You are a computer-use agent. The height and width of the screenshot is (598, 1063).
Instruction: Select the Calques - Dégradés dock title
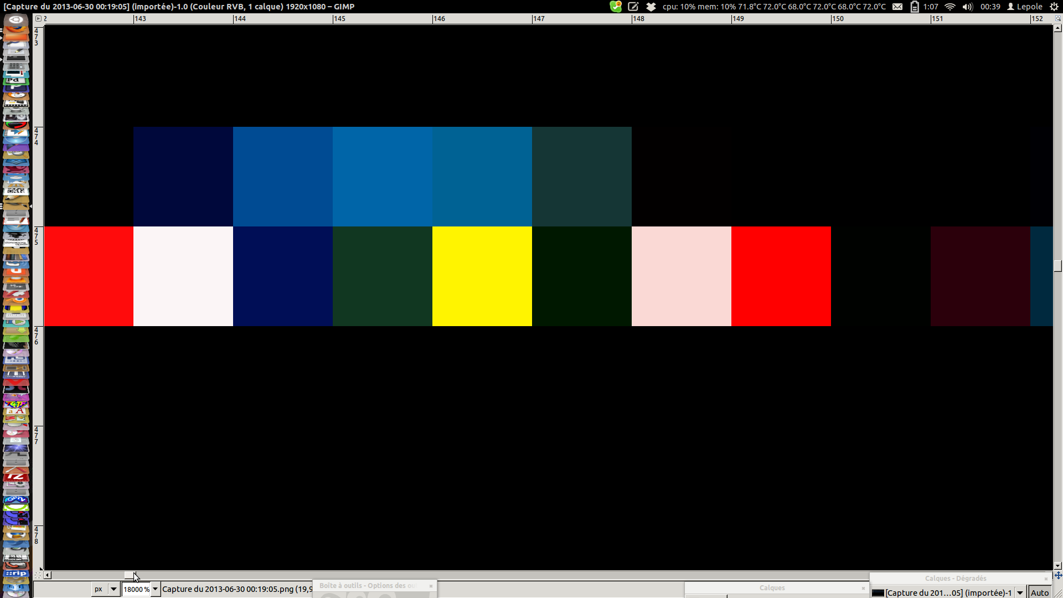(955, 579)
